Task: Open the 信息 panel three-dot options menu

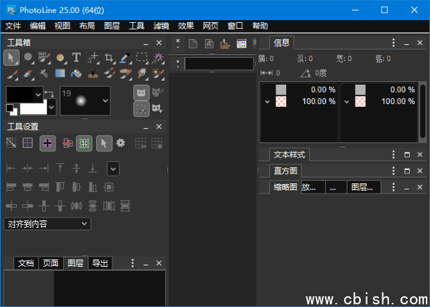Action: (x=393, y=42)
